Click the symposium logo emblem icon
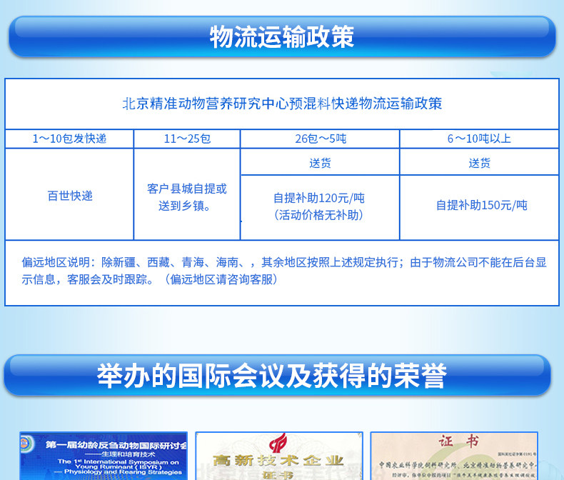The width and height of the screenshot is (564, 480). 26,444
